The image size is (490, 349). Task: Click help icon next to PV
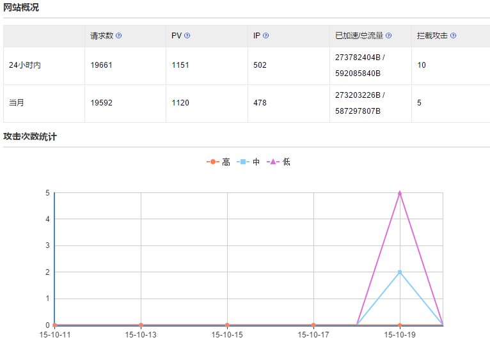point(187,36)
